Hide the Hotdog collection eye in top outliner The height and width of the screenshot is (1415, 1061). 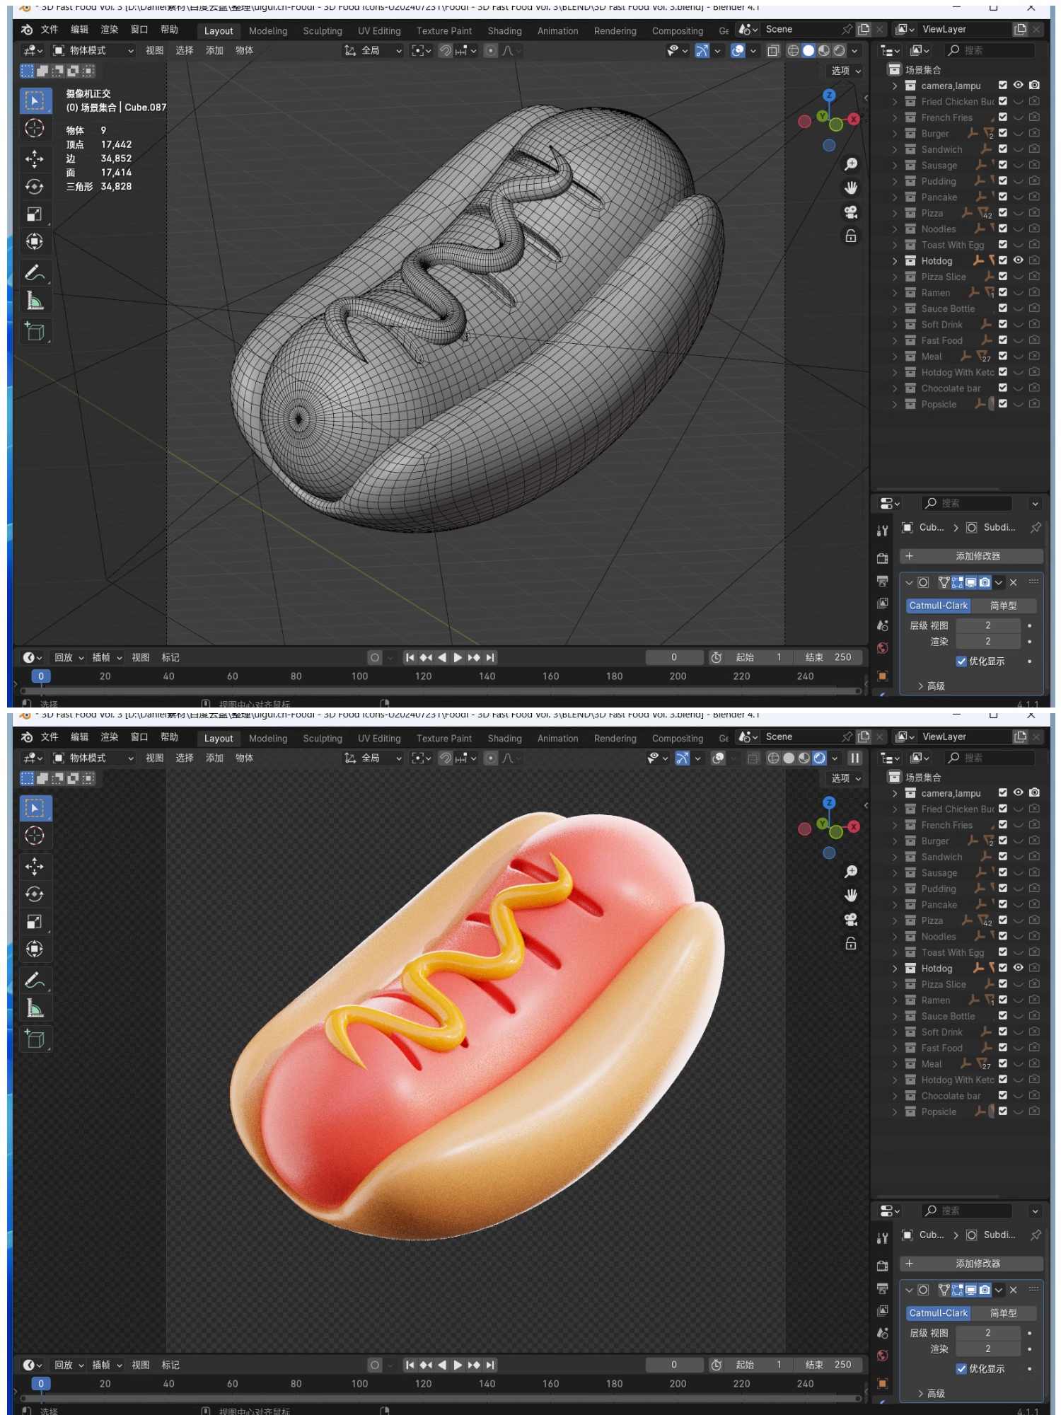(x=1018, y=260)
